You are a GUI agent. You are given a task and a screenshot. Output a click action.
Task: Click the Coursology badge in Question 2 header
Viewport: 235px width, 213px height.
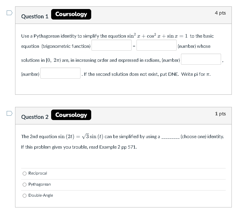pos(71,115)
